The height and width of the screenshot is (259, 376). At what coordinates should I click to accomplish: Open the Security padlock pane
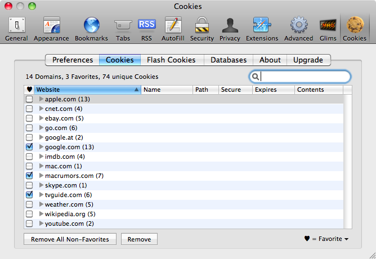click(202, 29)
